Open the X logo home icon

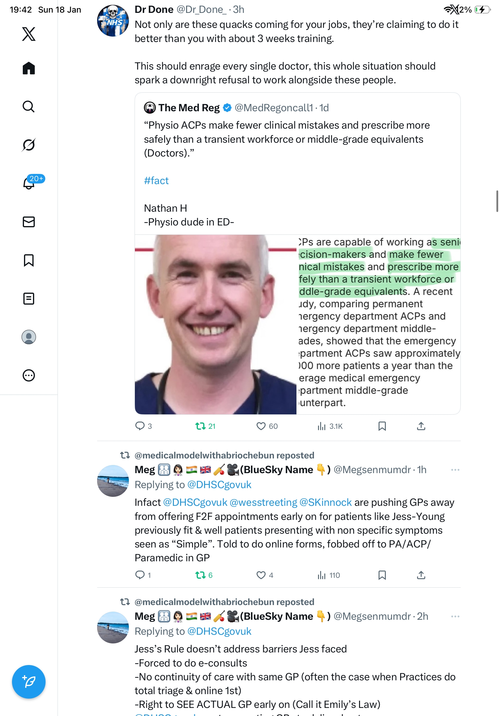pos(29,34)
